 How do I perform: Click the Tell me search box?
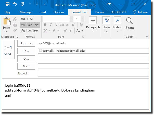141,12
